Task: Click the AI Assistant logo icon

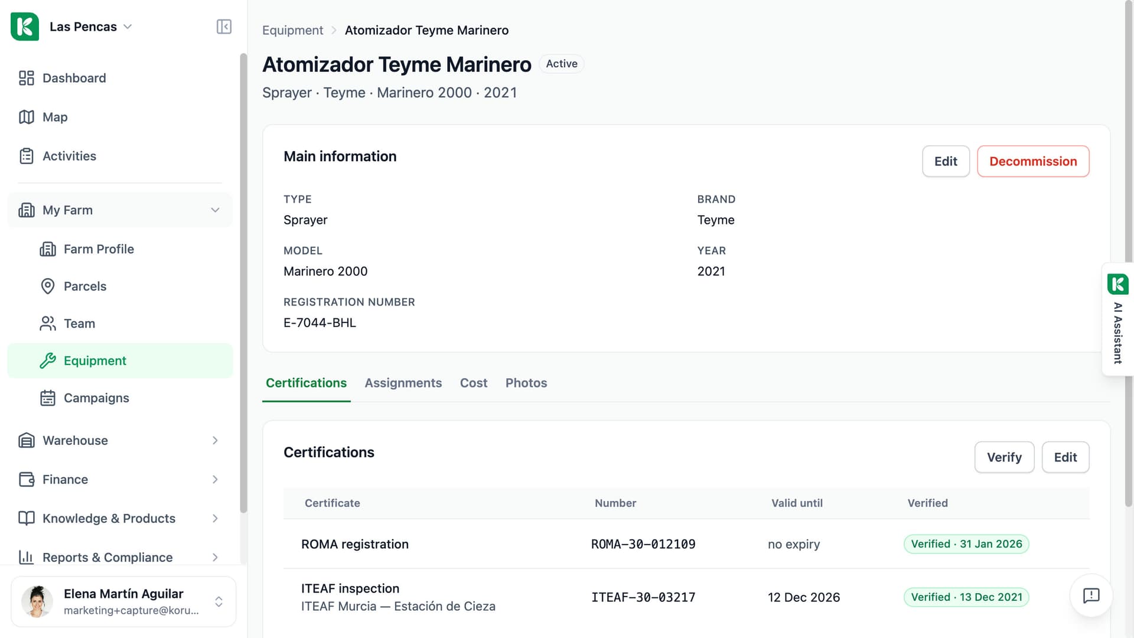Action: (x=1117, y=284)
